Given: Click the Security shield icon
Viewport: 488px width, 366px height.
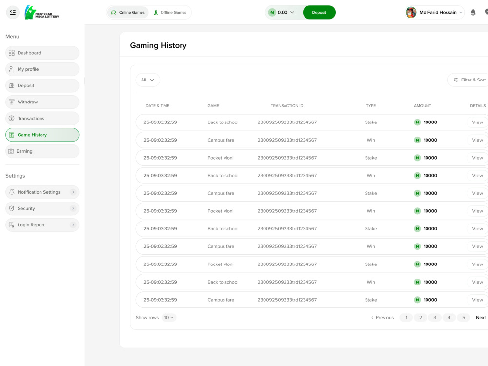Looking at the screenshot, I should point(12,208).
